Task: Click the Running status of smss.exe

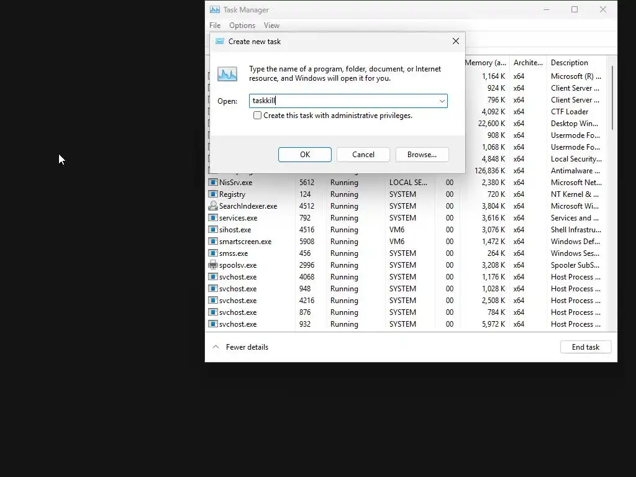Action: point(344,253)
